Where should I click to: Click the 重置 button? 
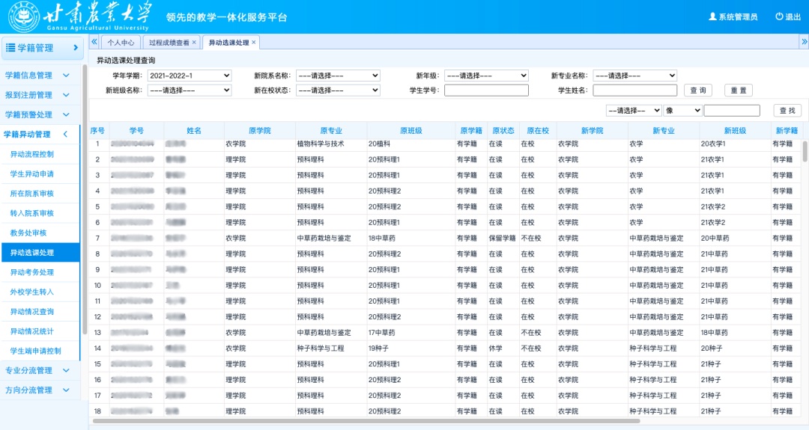click(x=738, y=90)
